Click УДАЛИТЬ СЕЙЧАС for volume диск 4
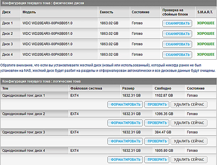Viewport: 217px width, 165px height. [189, 159]
